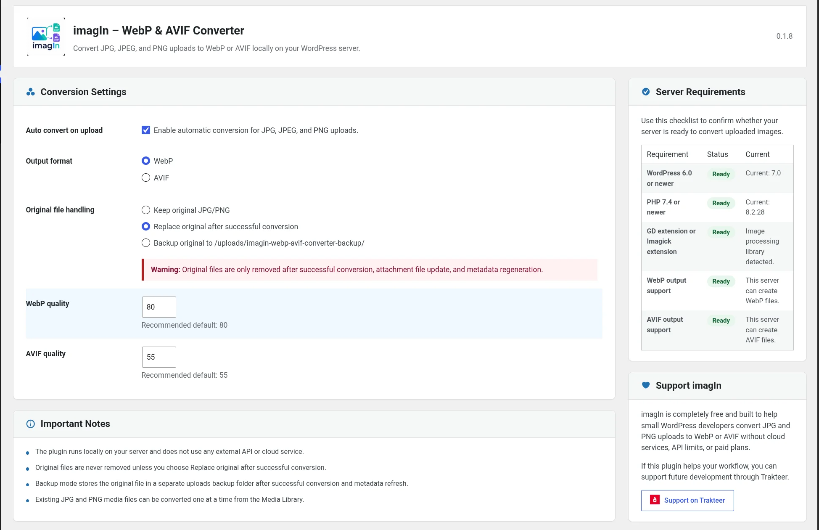Click the Ready badge for WebP output support
This screenshot has width=819, height=530.
721,281
